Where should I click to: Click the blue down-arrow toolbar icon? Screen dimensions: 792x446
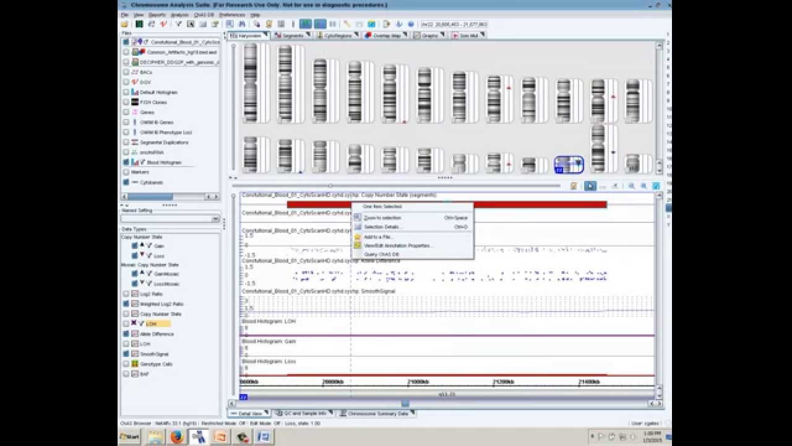pyautogui.click(x=400, y=24)
